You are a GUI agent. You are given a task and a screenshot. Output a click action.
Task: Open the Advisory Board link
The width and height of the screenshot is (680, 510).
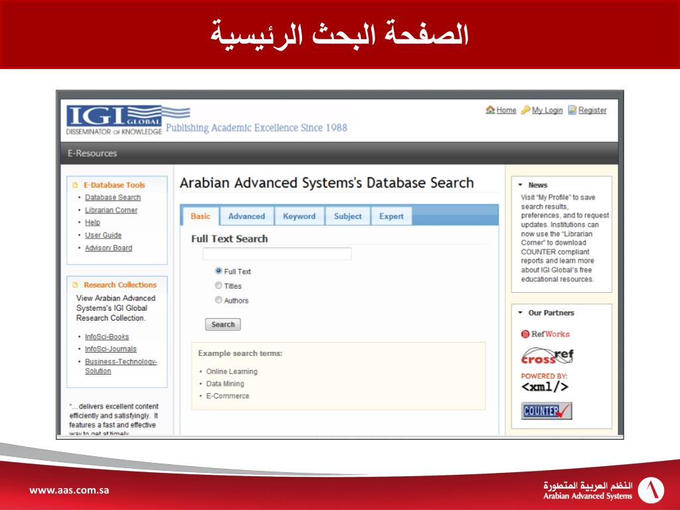(x=108, y=248)
